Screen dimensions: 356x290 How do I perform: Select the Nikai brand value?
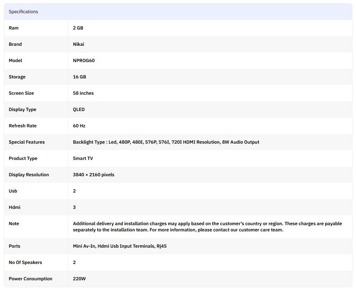pyautogui.click(x=79, y=44)
